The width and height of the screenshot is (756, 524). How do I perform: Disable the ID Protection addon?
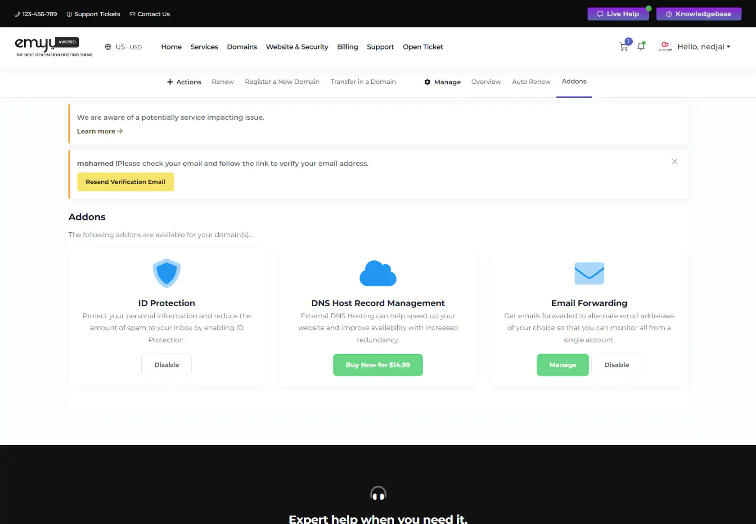[x=166, y=365]
